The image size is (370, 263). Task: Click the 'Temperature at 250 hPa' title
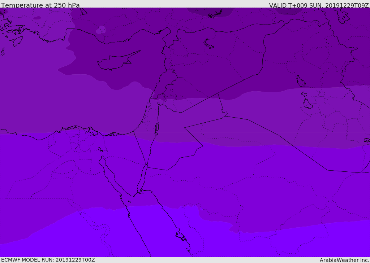pyautogui.click(x=40, y=5)
